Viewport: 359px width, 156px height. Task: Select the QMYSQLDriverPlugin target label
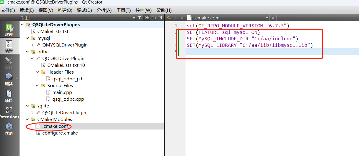click(x=65, y=45)
